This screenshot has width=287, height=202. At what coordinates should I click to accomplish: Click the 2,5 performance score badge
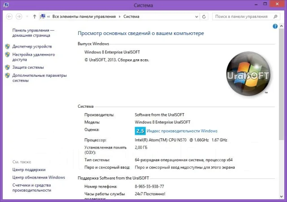(140, 131)
